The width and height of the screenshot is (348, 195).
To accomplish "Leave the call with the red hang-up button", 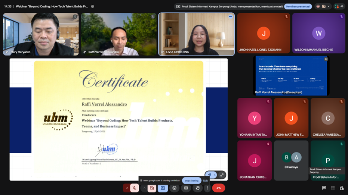I will tap(219, 188).
